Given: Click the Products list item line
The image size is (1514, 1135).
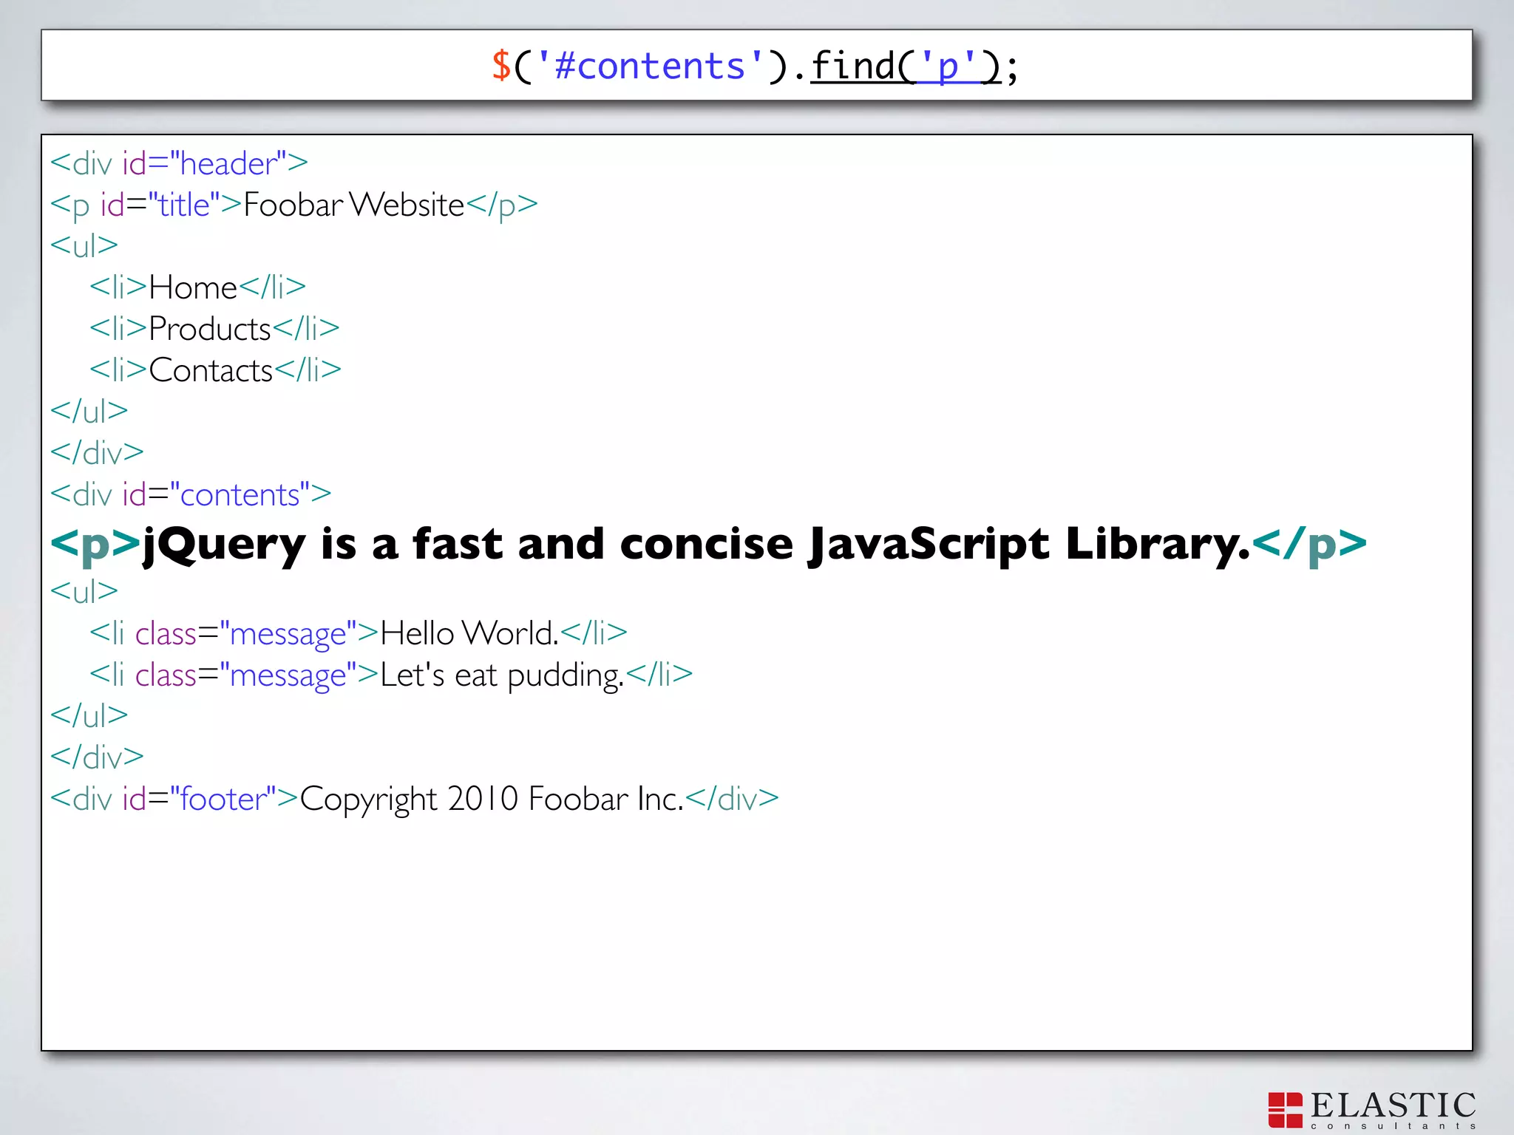Looking at the screenshot, I should coord(215,329).
